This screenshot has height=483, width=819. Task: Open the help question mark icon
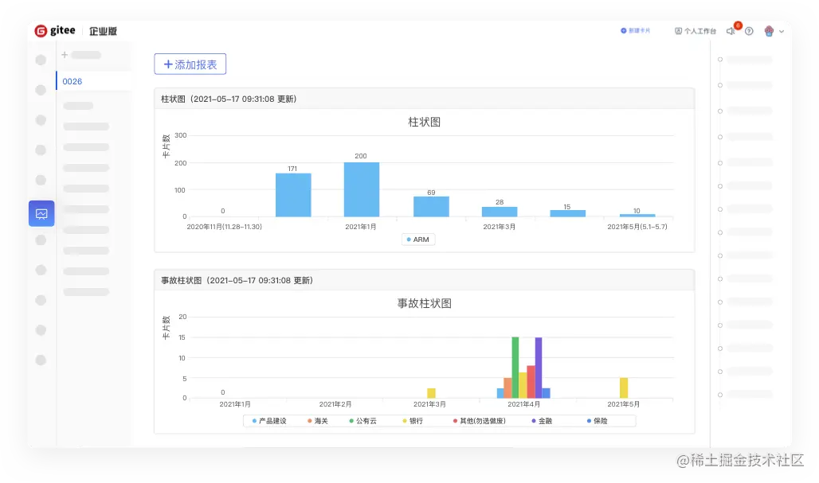tap(749, 31)
